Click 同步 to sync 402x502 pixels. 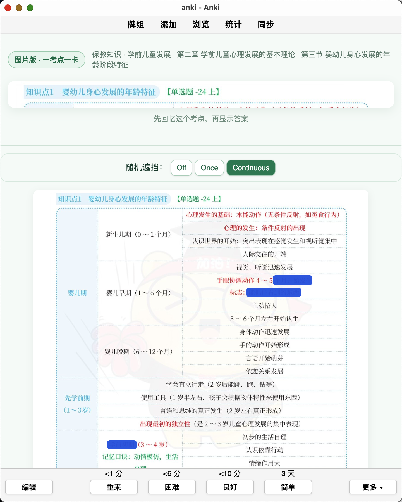click(x=266, y=25)
